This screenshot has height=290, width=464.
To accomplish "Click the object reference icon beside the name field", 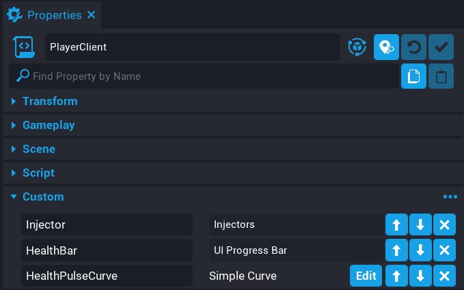I will [x=357, y=47].
